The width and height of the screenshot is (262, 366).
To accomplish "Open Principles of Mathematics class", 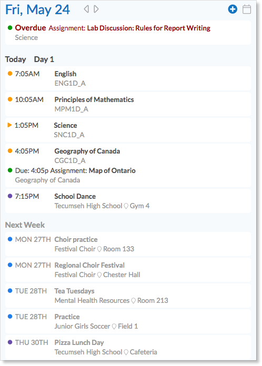I will [x=128, y=104].
